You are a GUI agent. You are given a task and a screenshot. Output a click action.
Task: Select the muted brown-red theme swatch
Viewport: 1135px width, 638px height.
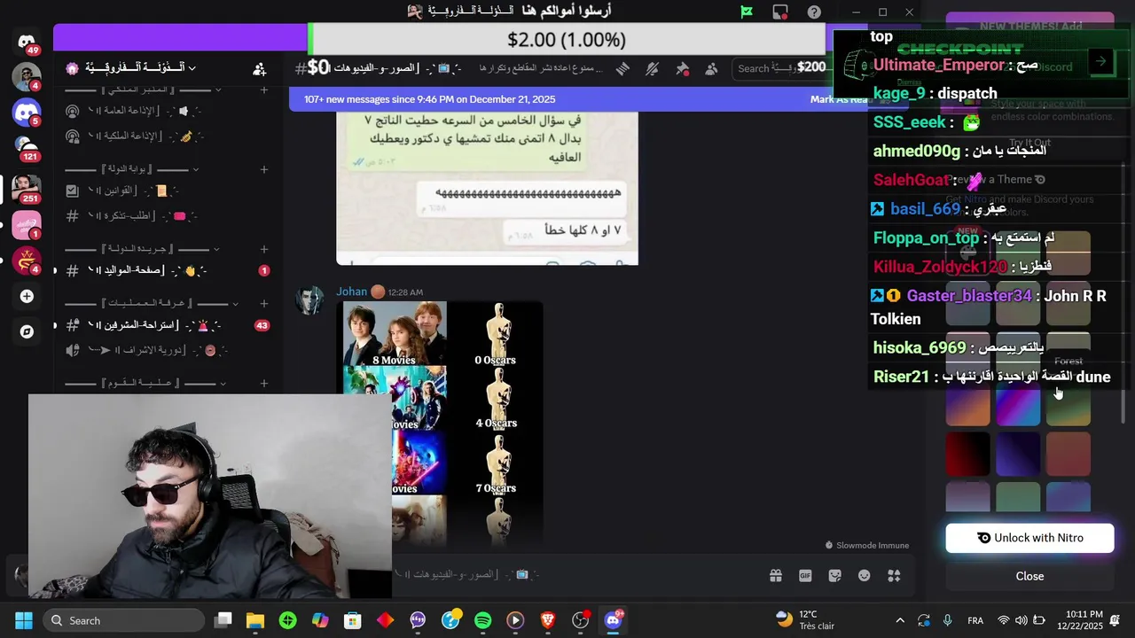coord(1068,454)
